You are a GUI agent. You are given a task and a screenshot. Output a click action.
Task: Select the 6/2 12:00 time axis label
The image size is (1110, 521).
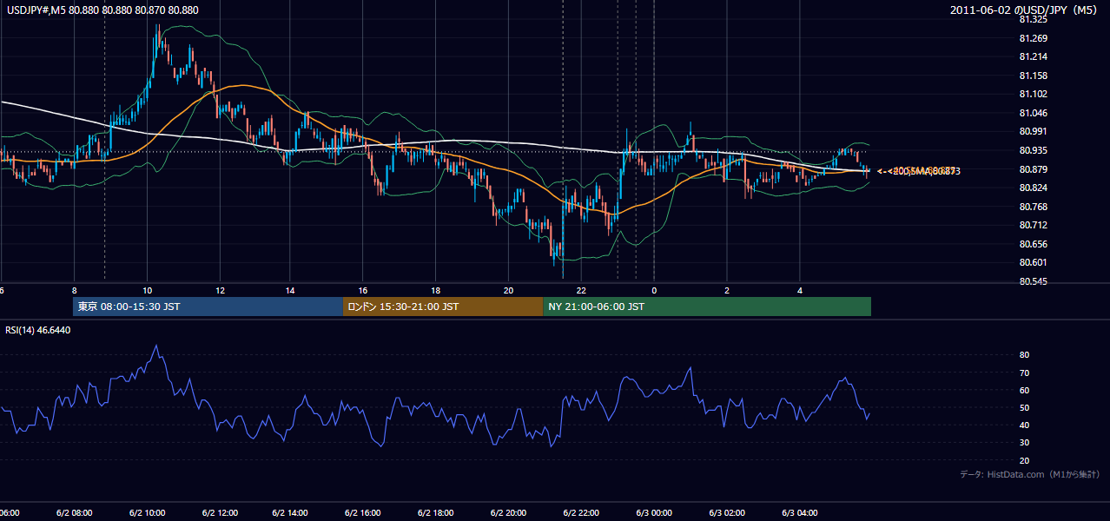(220, 513)
